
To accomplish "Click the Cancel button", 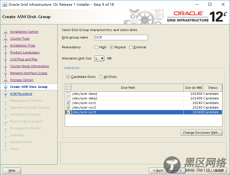I will (x=218, y=170).
